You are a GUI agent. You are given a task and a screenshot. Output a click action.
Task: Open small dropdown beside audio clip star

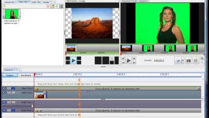pyautogui.click(x=40, y=110)
